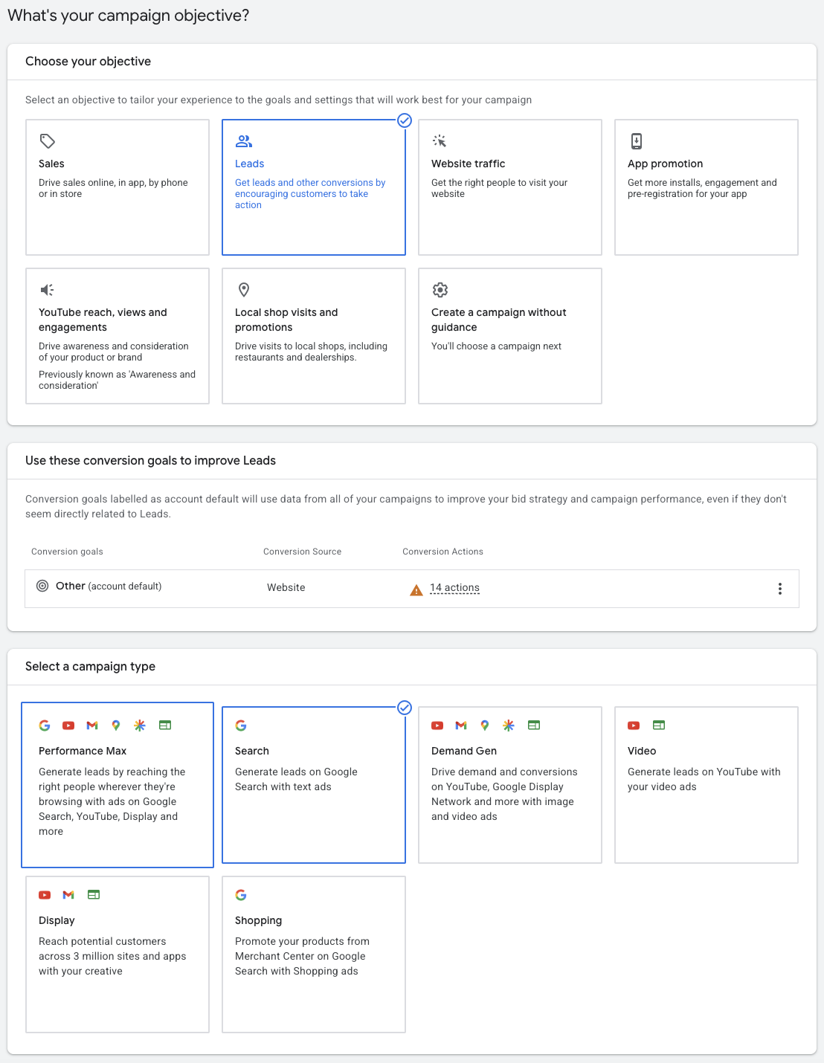Choose the Shopping campaign type card
Screen dimensions: 824x1063
[x=314, y=954]
